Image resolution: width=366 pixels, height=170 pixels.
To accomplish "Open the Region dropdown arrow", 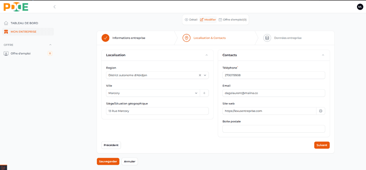I will tap(205, 75).
